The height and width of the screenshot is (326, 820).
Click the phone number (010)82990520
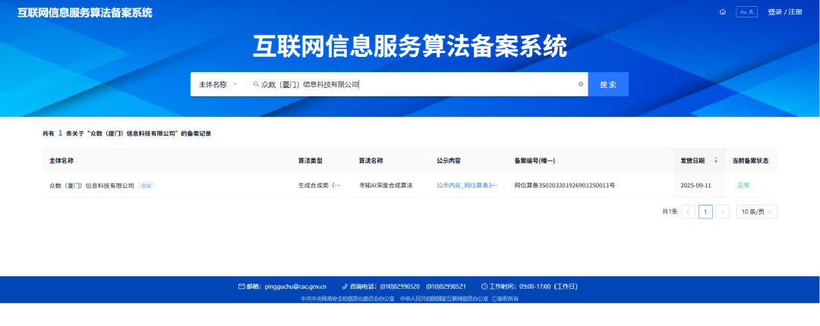point(399,287)
